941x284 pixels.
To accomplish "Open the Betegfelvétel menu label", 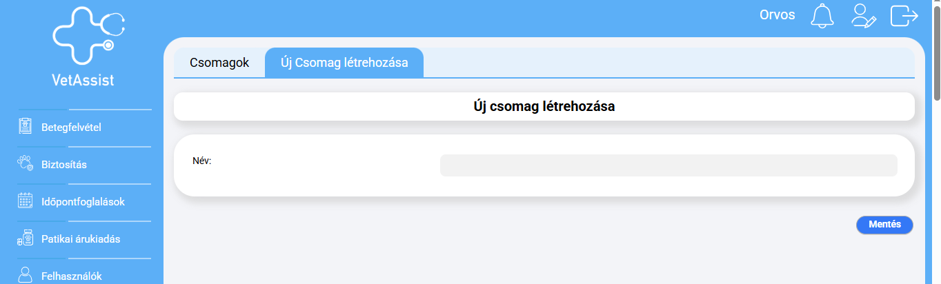I will tap(72, 127).
